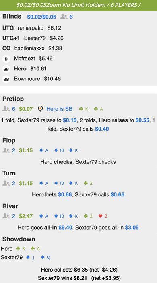Click the green game title header bar
The width and height of the screenshot is (157, 283).
[x=78, y=5]
